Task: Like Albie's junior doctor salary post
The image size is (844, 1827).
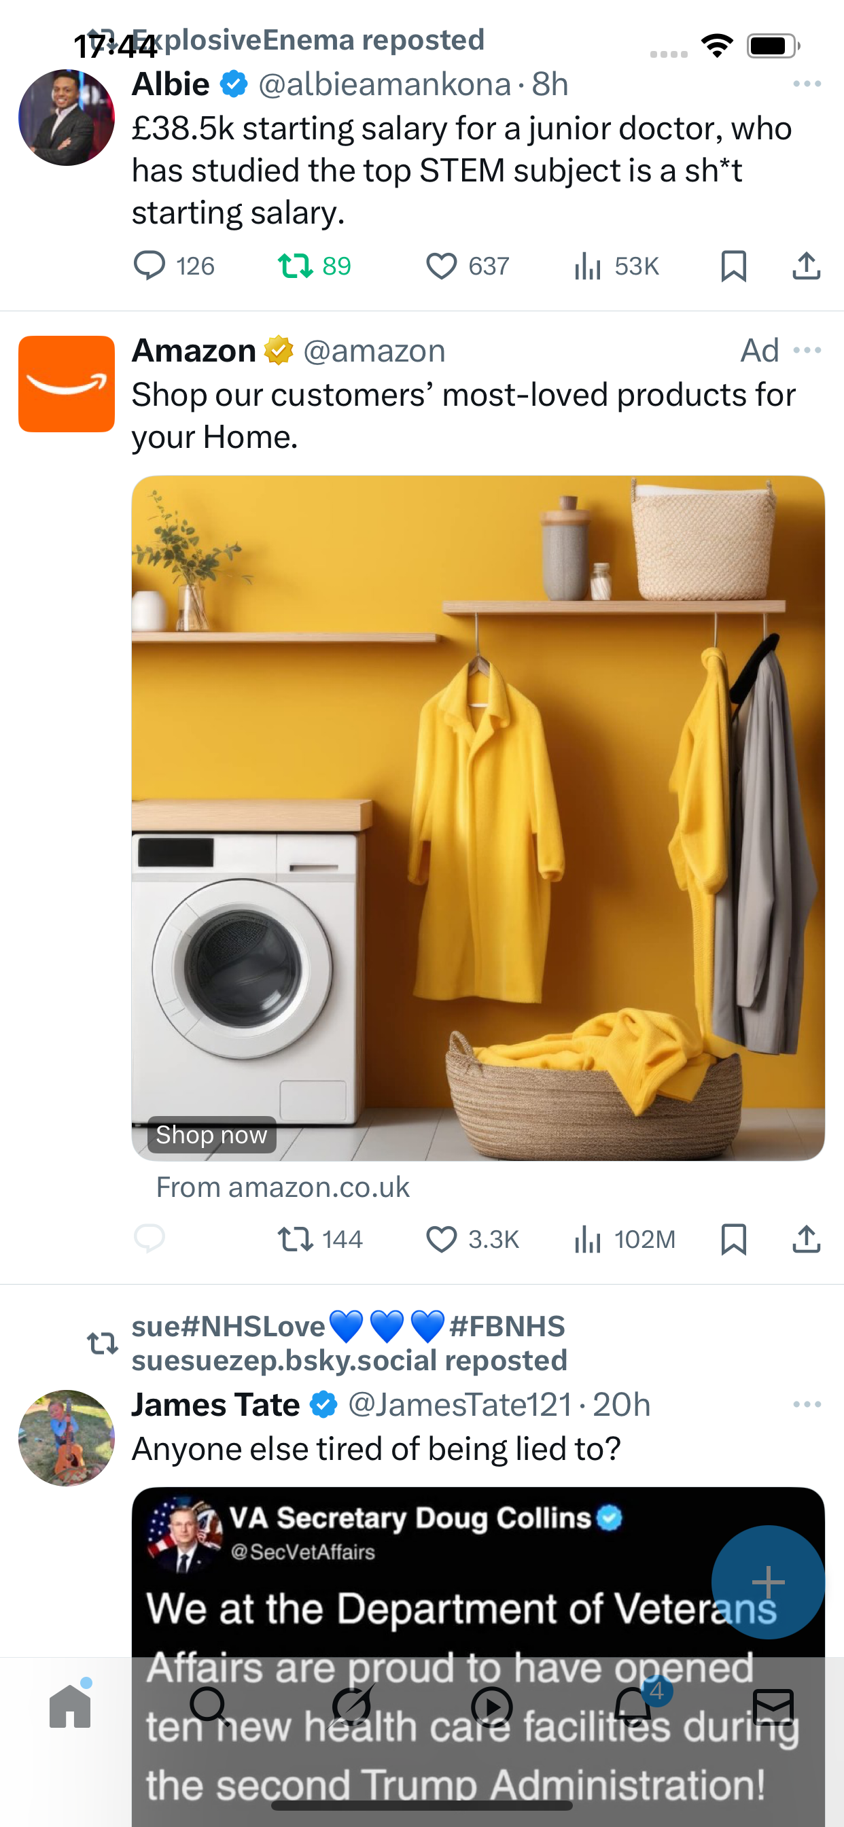Action: coord(441,266)
